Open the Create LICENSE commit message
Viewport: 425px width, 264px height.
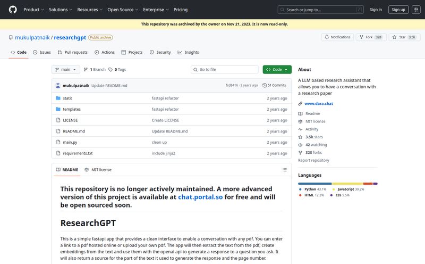(x=165, y=120)
